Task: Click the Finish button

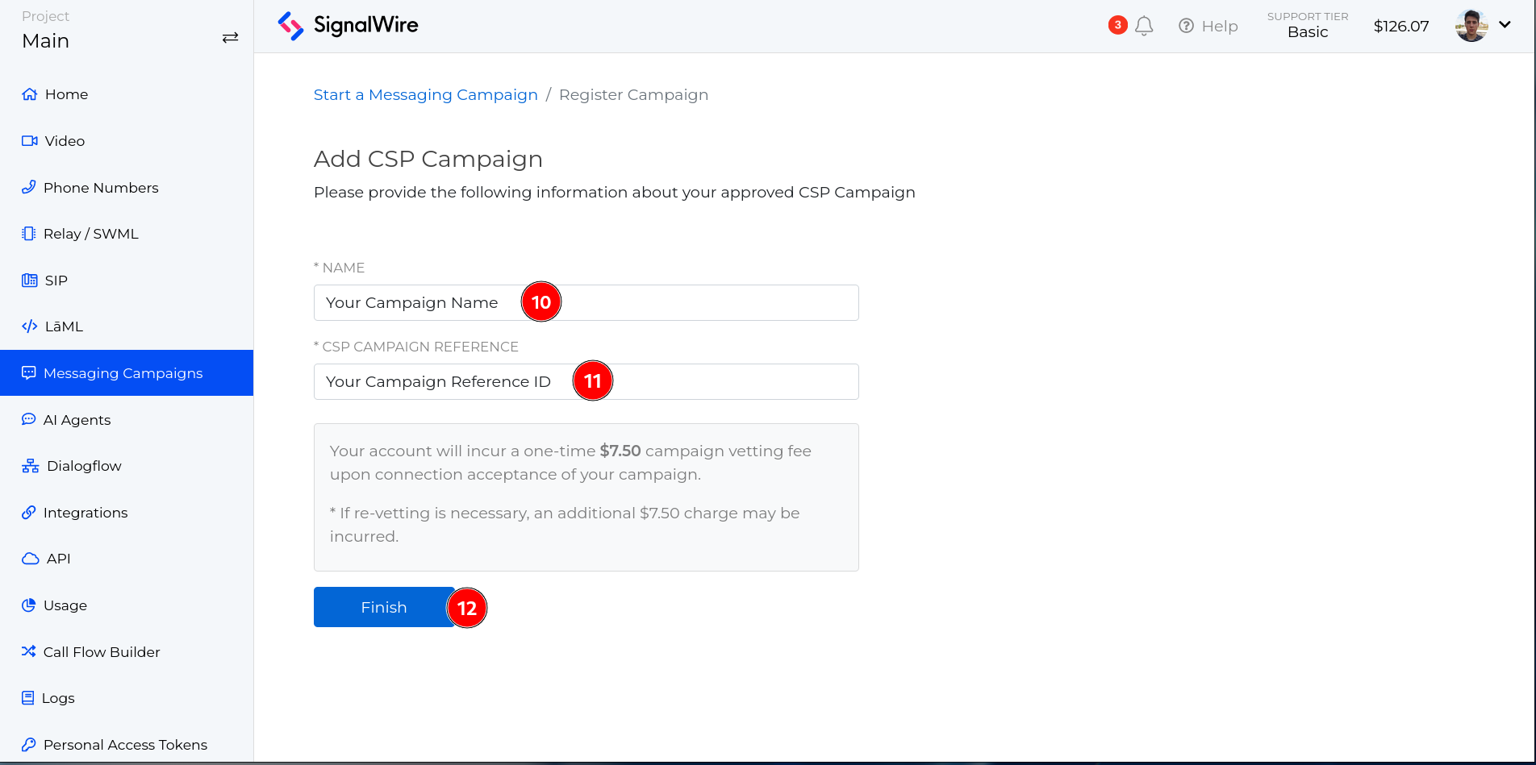Action: [384, 607]
